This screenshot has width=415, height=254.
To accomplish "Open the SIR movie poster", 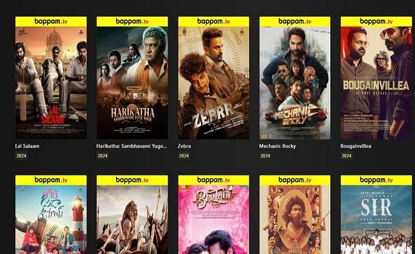I will click(x=376, y=215).
